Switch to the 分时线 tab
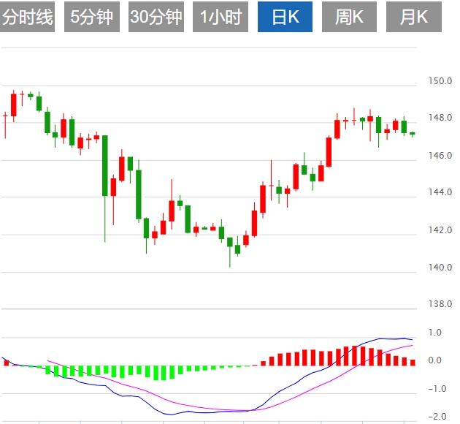This screenshot has height=424, width=460. 27,17
